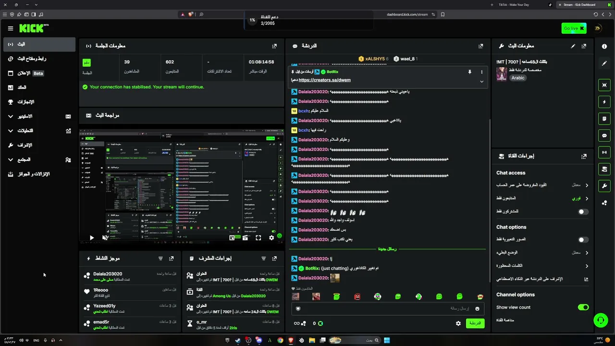Click the image in Daiala203020's last message
Image resolution: width=615 pixels, height=346 pixels.
pos(335,278)
